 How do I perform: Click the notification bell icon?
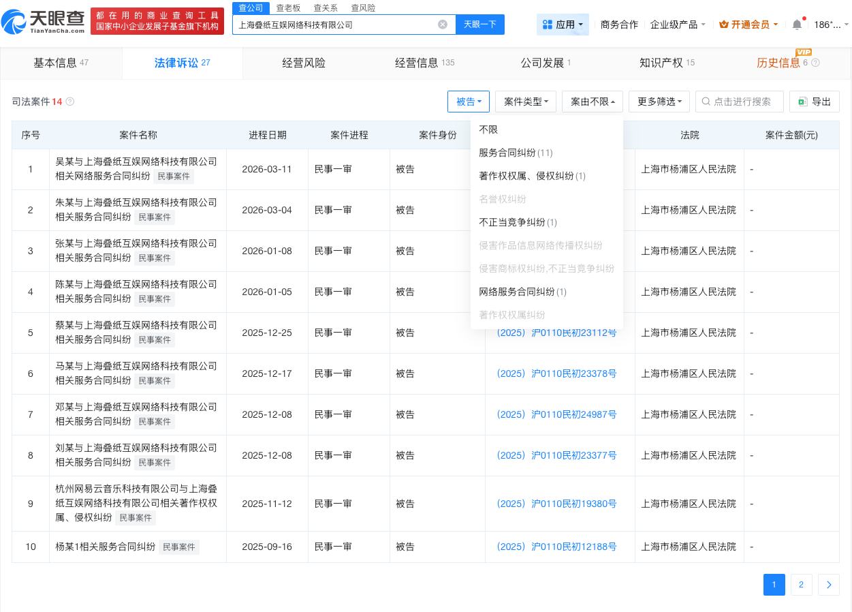pyautogui.click(x=797, y=25)
